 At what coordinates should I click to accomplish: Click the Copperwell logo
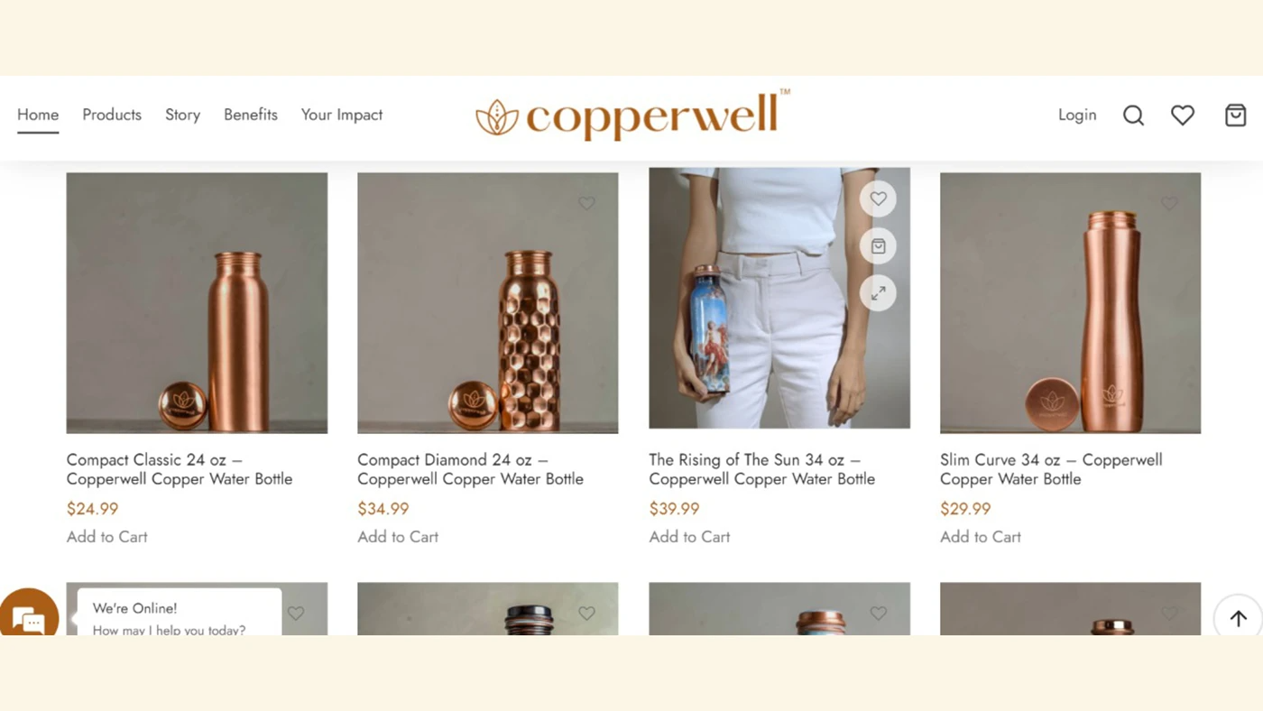tap(632, 115)
